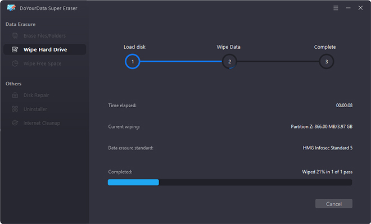Click step 3 Complete circle
This screenshot has height=224, width=371.
(x=327, y=61)
